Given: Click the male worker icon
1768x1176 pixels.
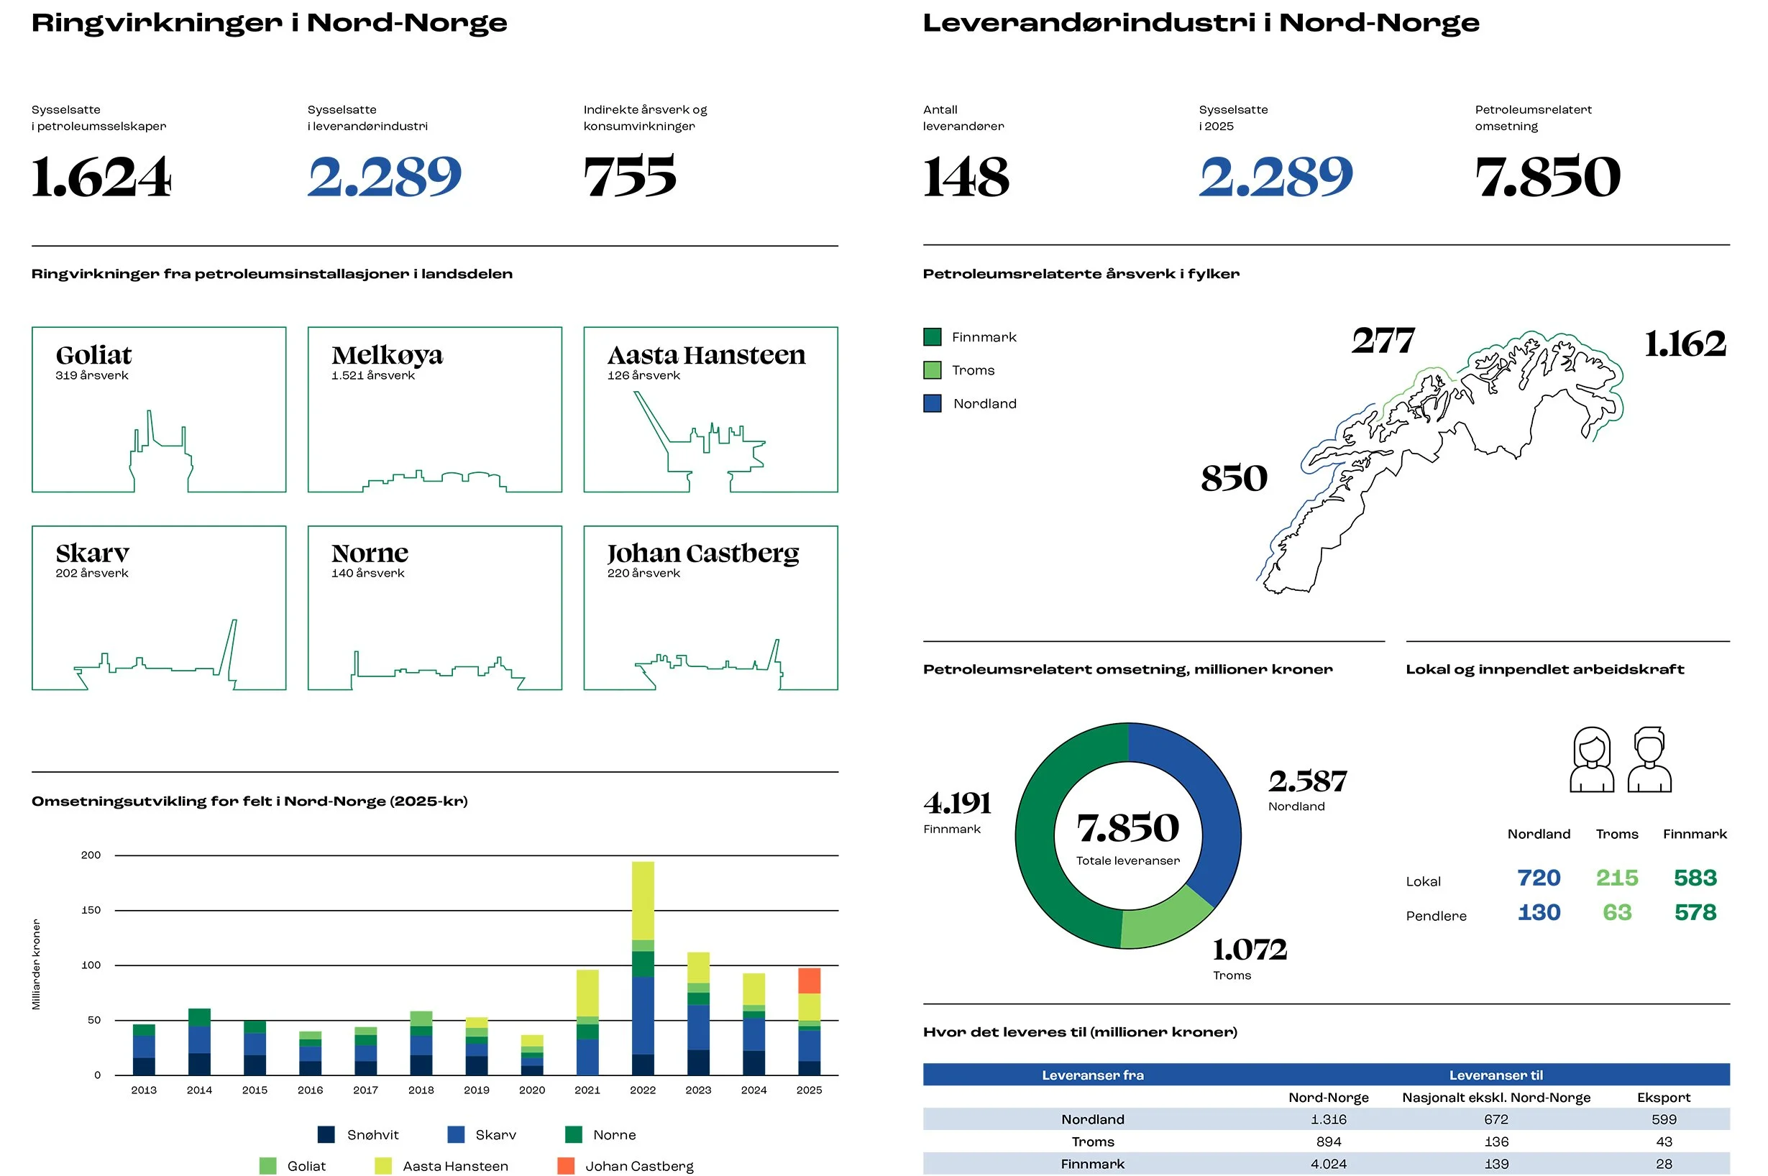Looking at the screenshot, I should coord(1649,759).
